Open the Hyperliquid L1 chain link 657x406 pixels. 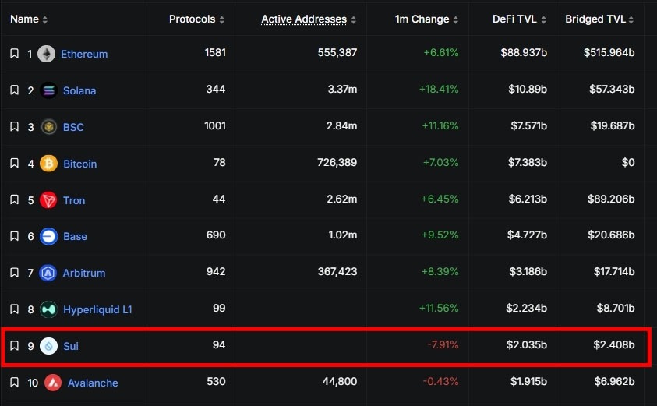(97, 309)
